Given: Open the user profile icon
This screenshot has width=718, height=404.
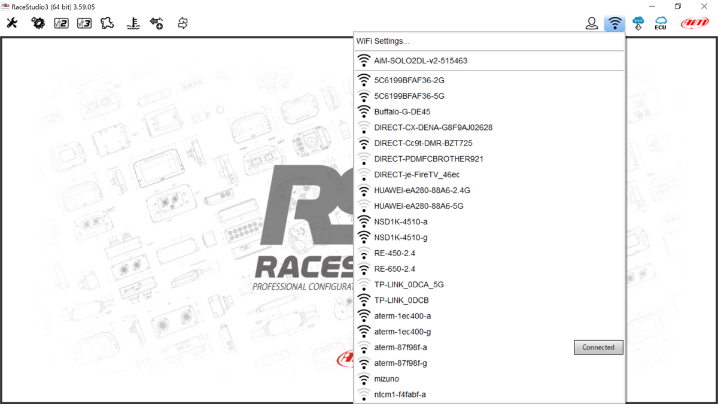Looking at the screenshot, I should [592, 23].
